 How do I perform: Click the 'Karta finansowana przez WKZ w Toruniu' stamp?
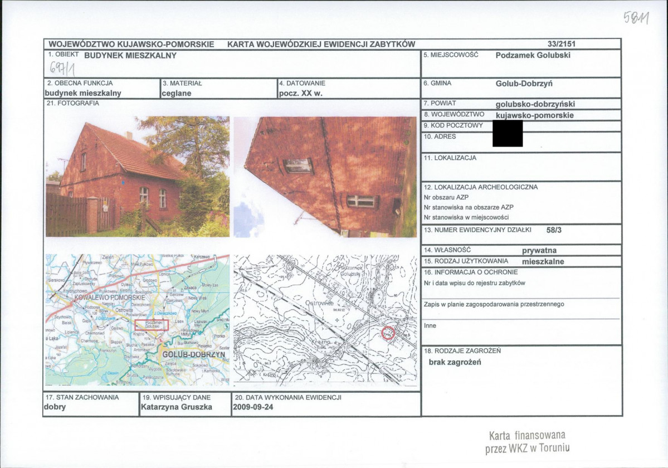point(528,442)
